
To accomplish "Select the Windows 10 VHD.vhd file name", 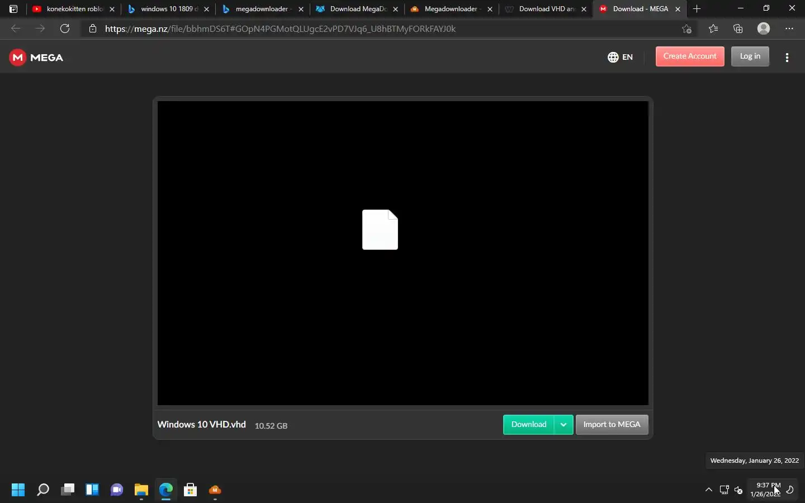I will tap(202, 425).
